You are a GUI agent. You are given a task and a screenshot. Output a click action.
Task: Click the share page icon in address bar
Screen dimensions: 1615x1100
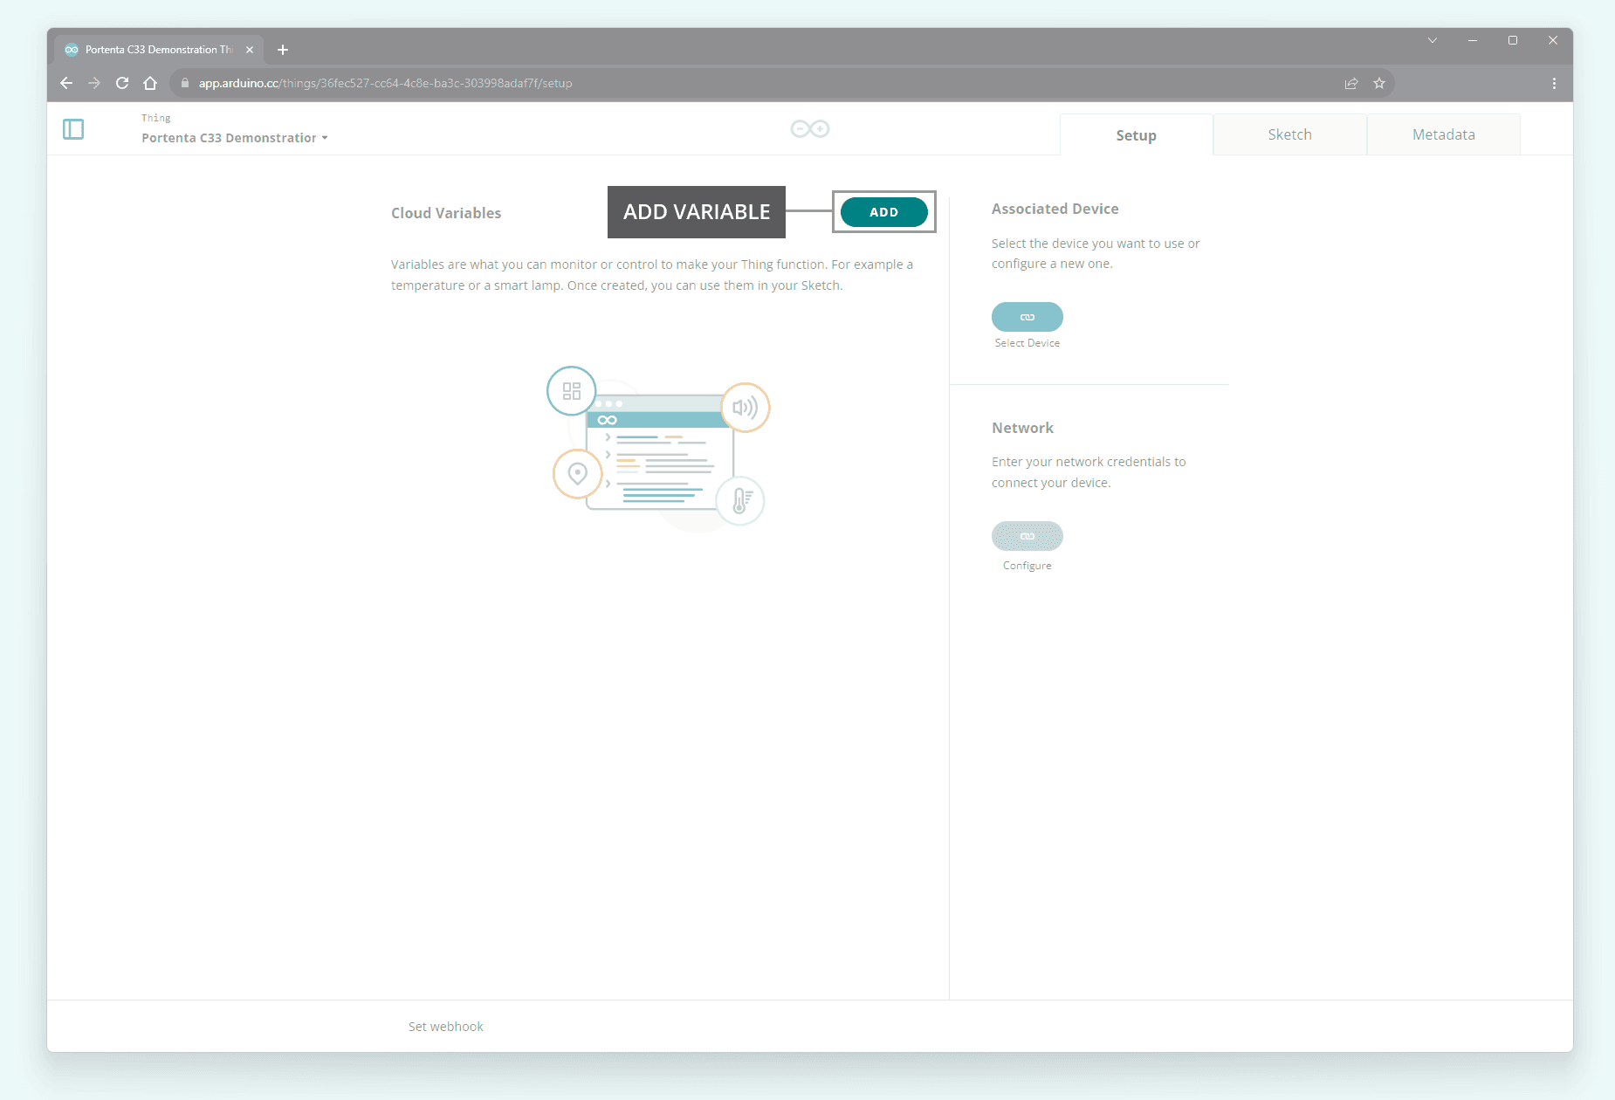[1351, 84]
